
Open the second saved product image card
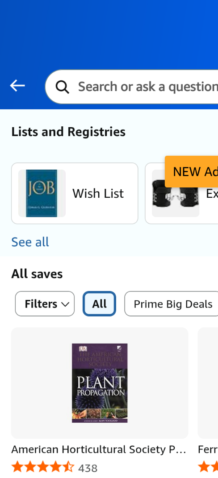coord(208,383)
